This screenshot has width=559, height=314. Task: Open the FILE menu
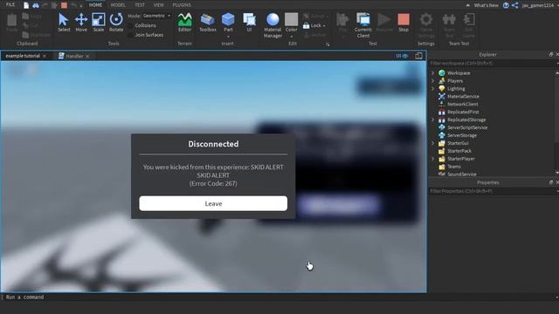tap(10, 5)
